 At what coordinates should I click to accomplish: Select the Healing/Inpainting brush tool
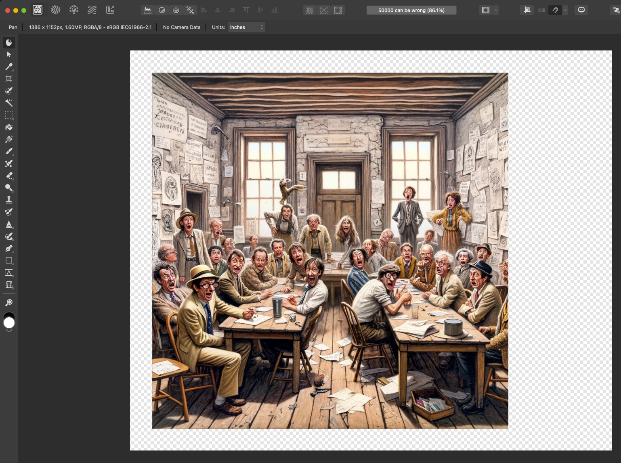click(9, 236)
